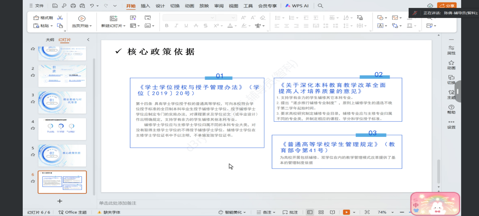
Task: Toggle normal view in status bar
Action: (310, 212)
